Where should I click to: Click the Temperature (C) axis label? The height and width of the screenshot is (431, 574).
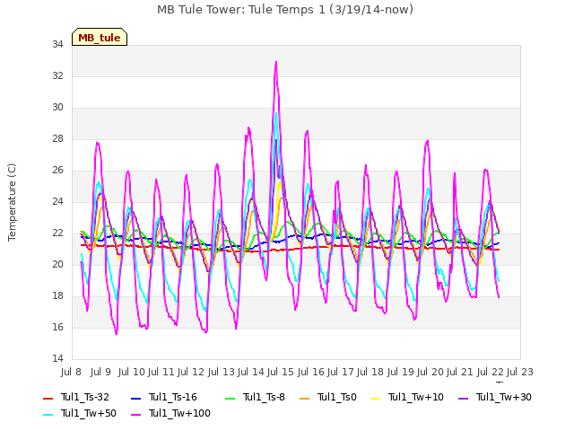pyautogui.click(x=12, y=202)
